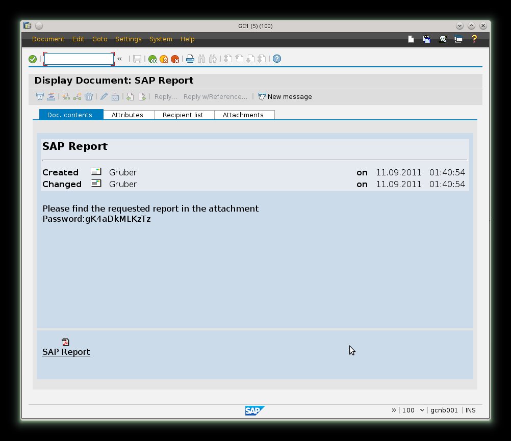Click the clipboard icon in menu bar
Image resolution: width=511 pixels, height=441 pixels.
click(x=427, y=39)
